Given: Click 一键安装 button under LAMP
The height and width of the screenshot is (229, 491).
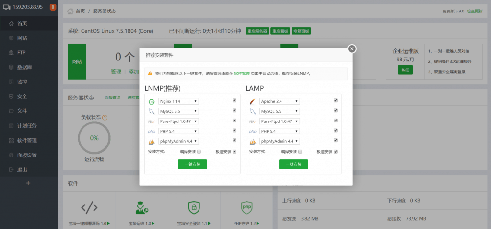Looking at the screenshot, I should [x=293, y=164].
